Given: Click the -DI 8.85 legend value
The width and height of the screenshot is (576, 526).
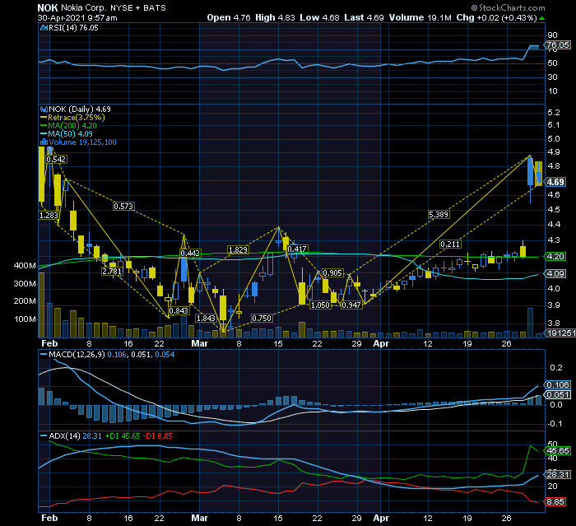Looking at the screenshot, I should [158, 436].
